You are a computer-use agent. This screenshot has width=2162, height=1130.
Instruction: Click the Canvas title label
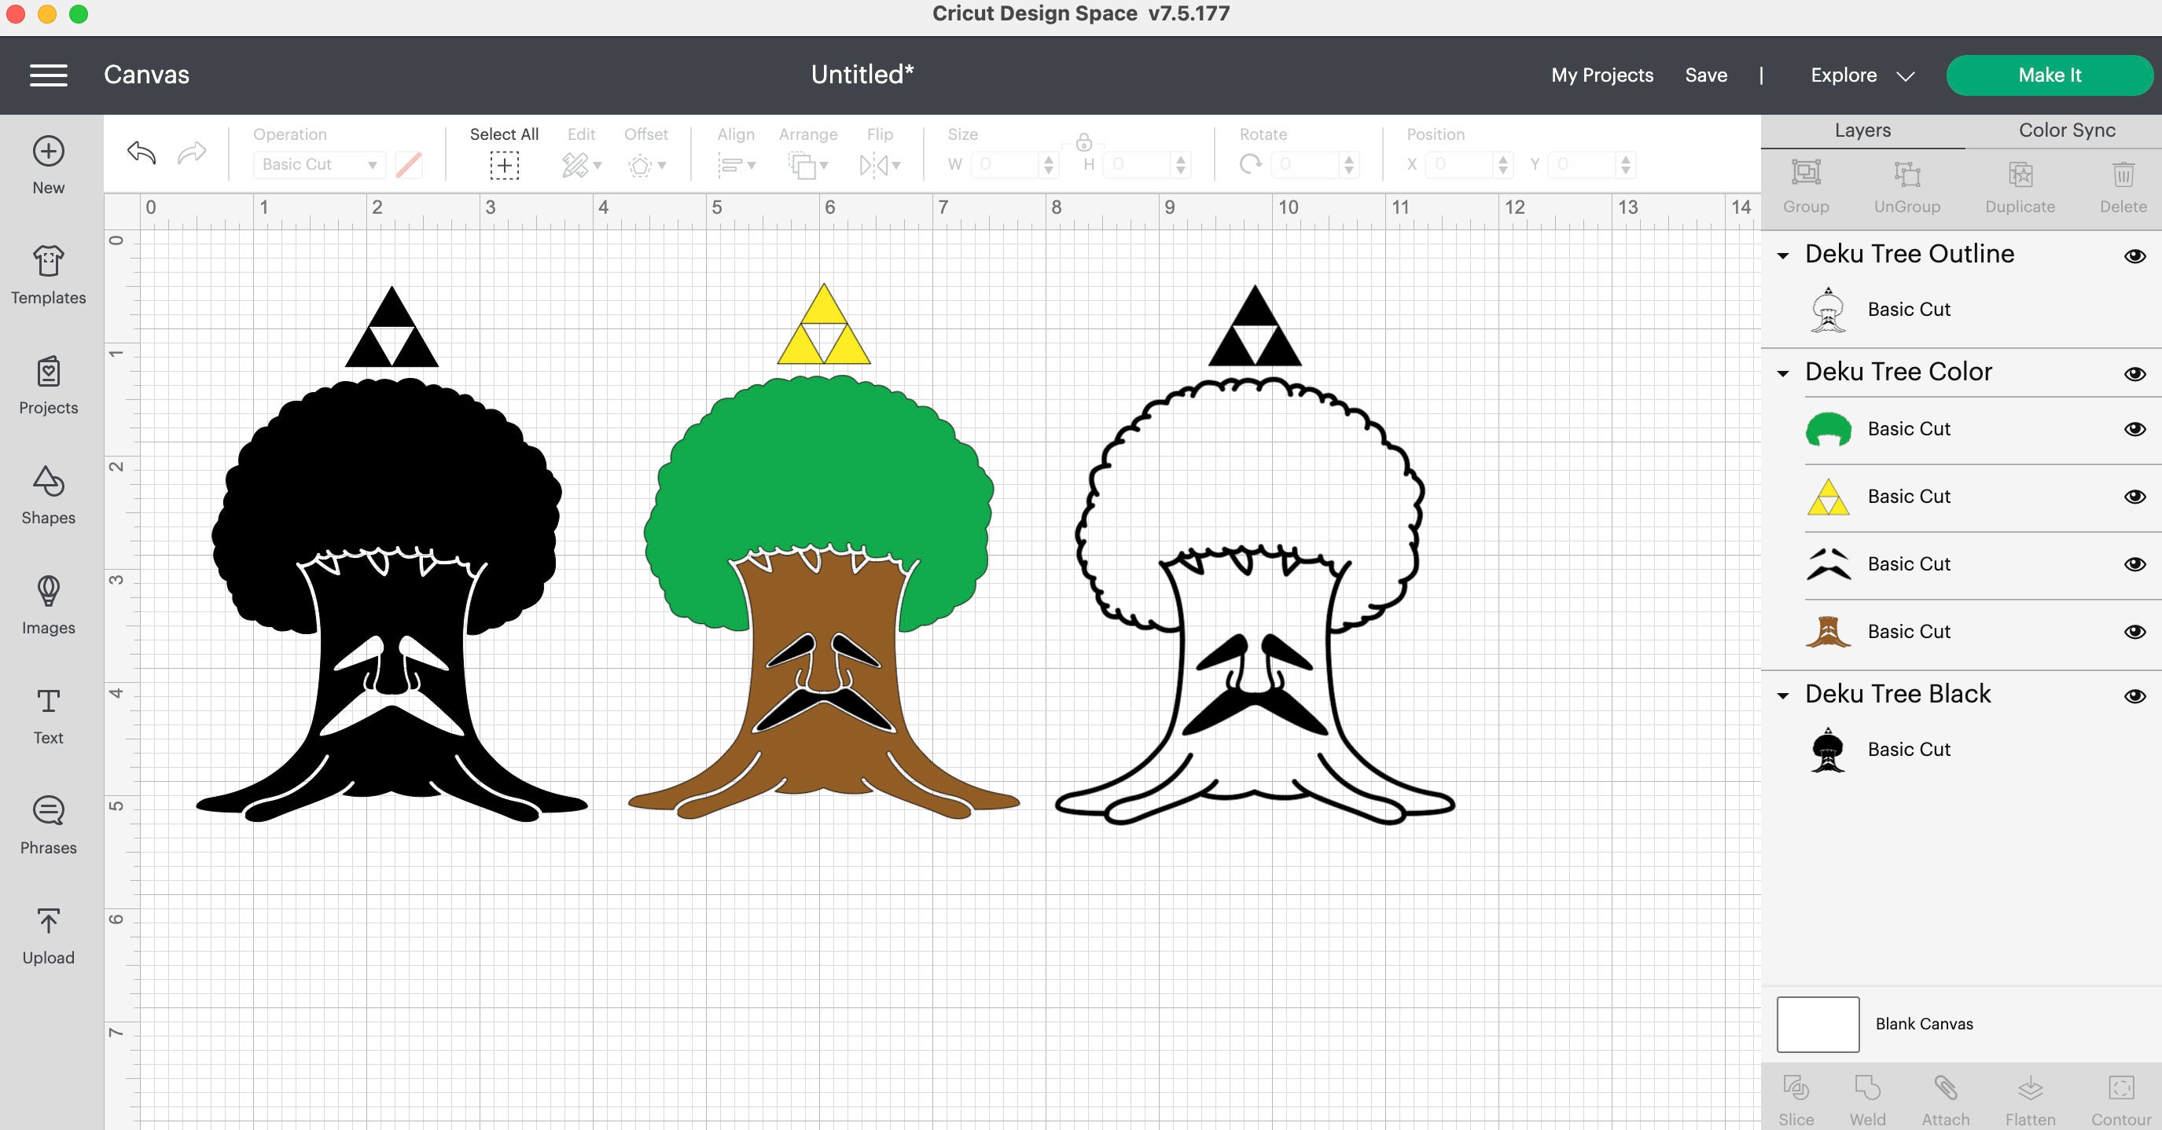click(147, 75)
